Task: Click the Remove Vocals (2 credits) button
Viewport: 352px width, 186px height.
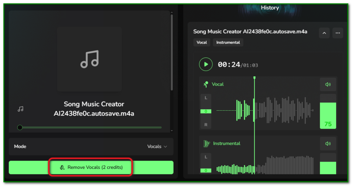Action: pos(91,168)
